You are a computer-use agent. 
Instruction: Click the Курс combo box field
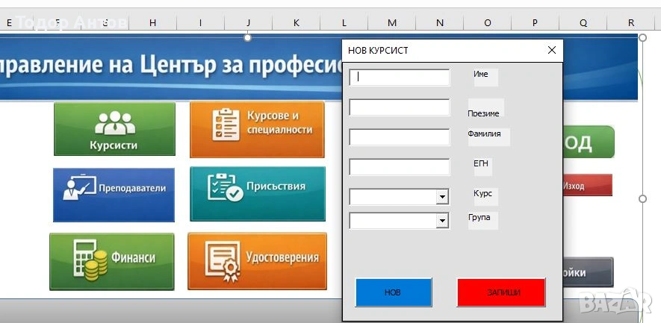tap(393, 197)
